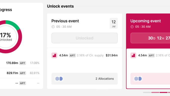Screen dimensions: 170x96
Task: Click the APT badge beside 170.89m
Action: coord(23,63)
